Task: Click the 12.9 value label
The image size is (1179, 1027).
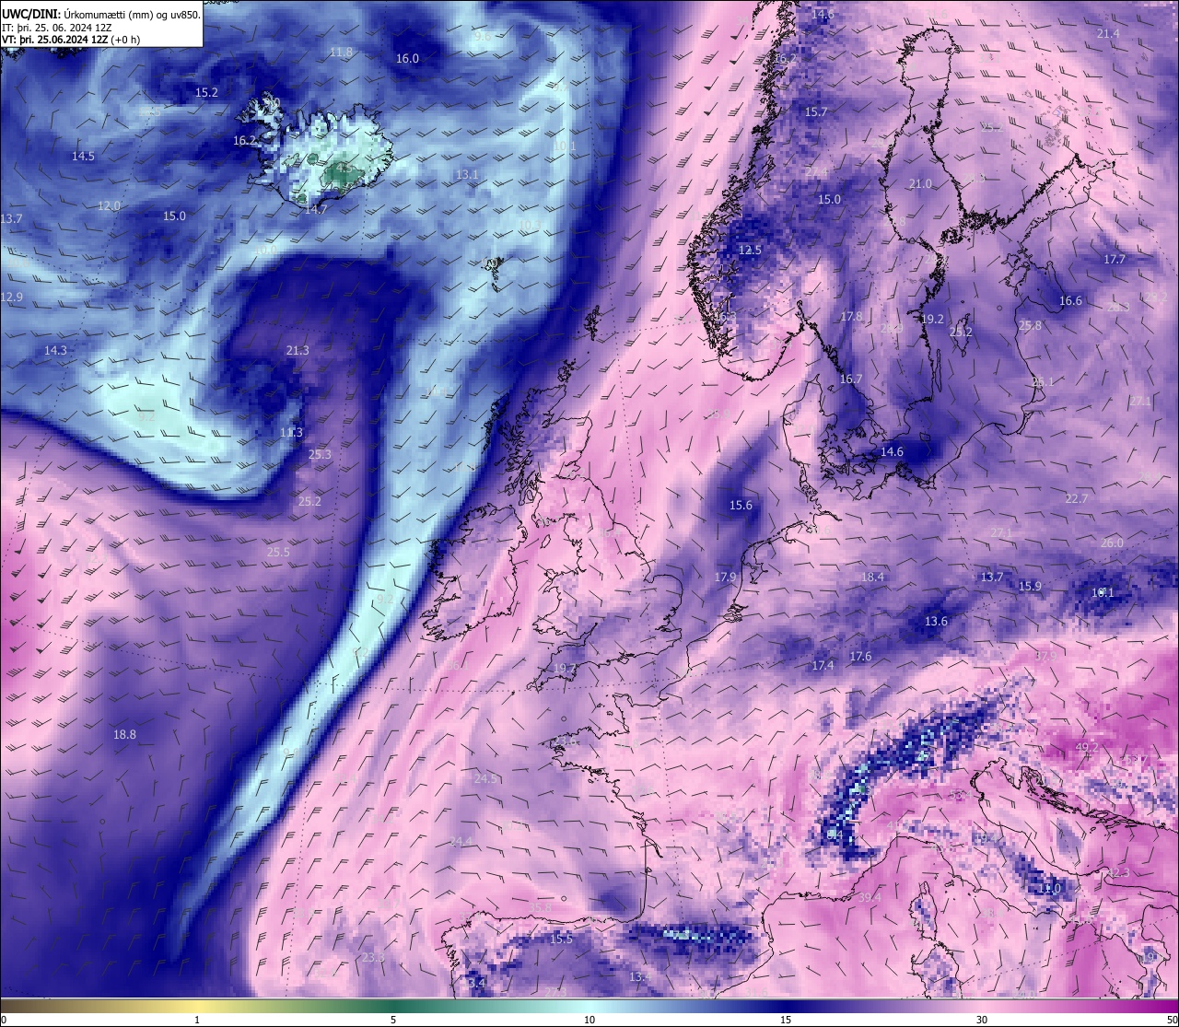Action: [x=11, y=297]
